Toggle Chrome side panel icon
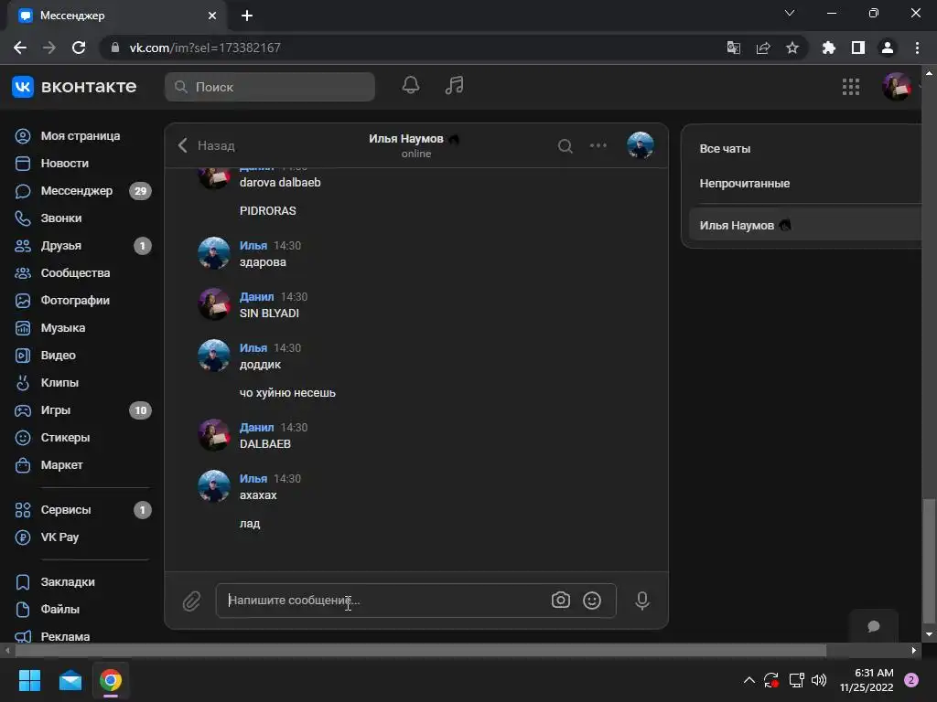 tap(858, 48)
